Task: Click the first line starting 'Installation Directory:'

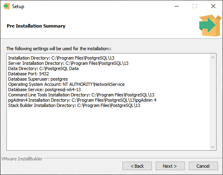Action: pyautogui.click(x=61, y=58)
